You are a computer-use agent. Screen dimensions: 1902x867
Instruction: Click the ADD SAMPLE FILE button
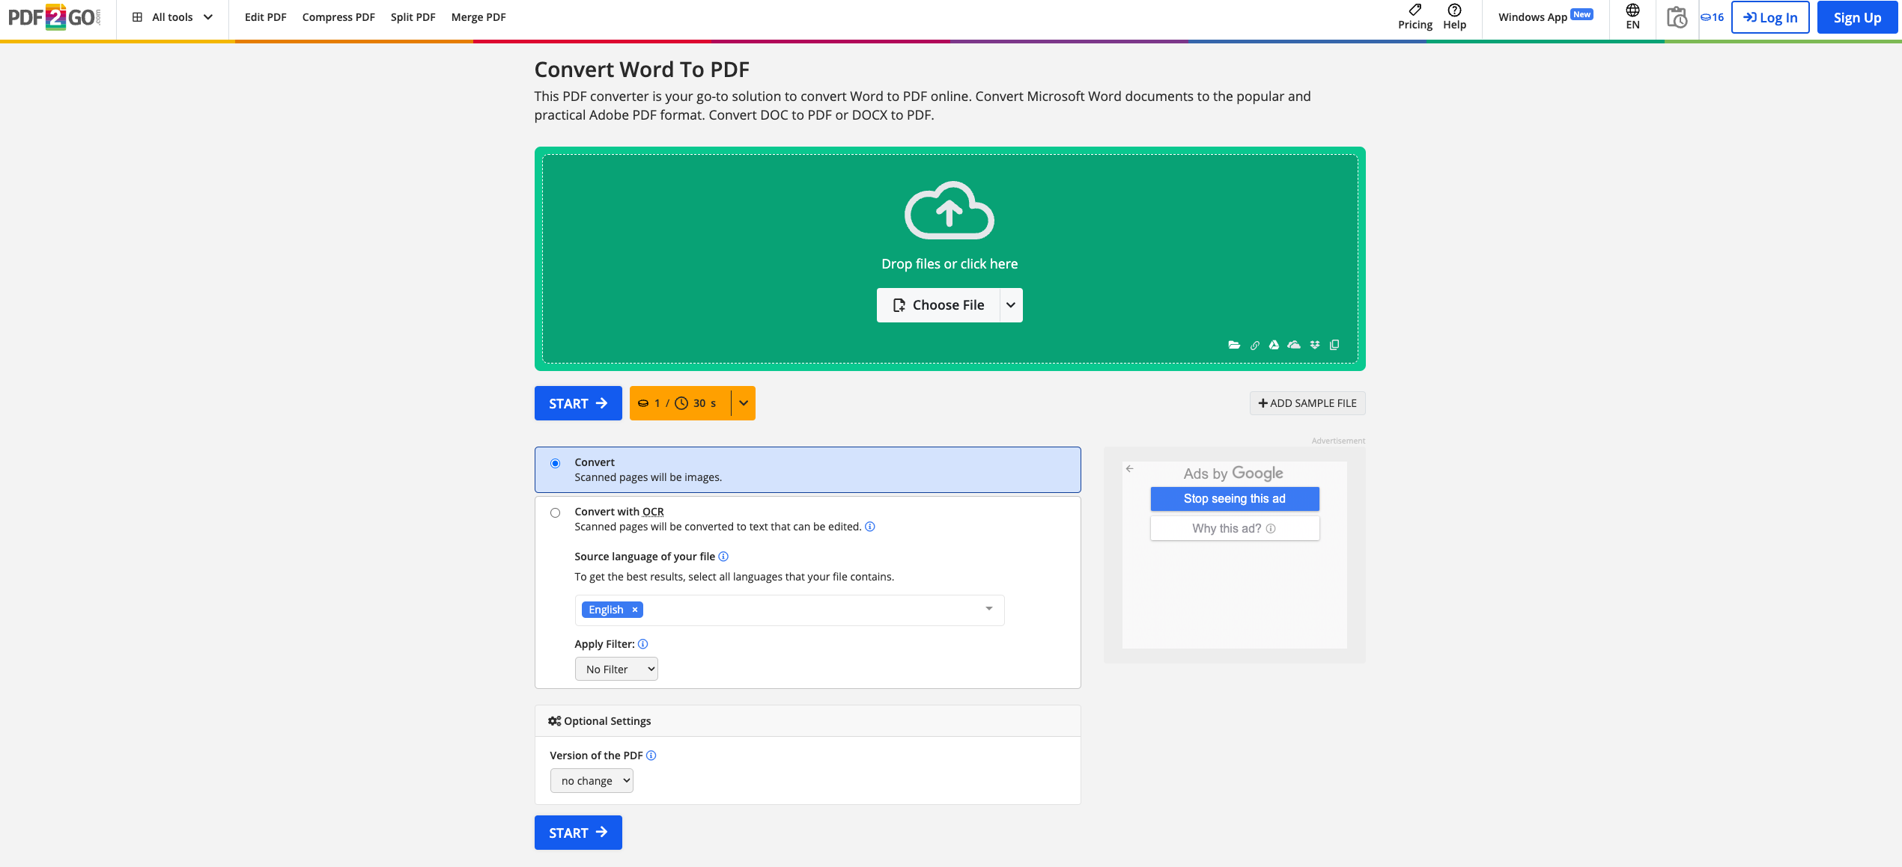coord(1307,403)
